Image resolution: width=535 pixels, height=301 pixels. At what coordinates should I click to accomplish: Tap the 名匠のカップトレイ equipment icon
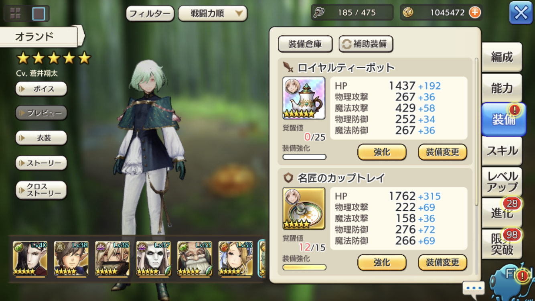click(304, 208)
